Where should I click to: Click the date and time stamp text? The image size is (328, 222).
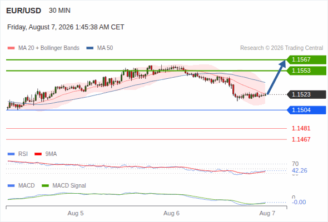66,27
